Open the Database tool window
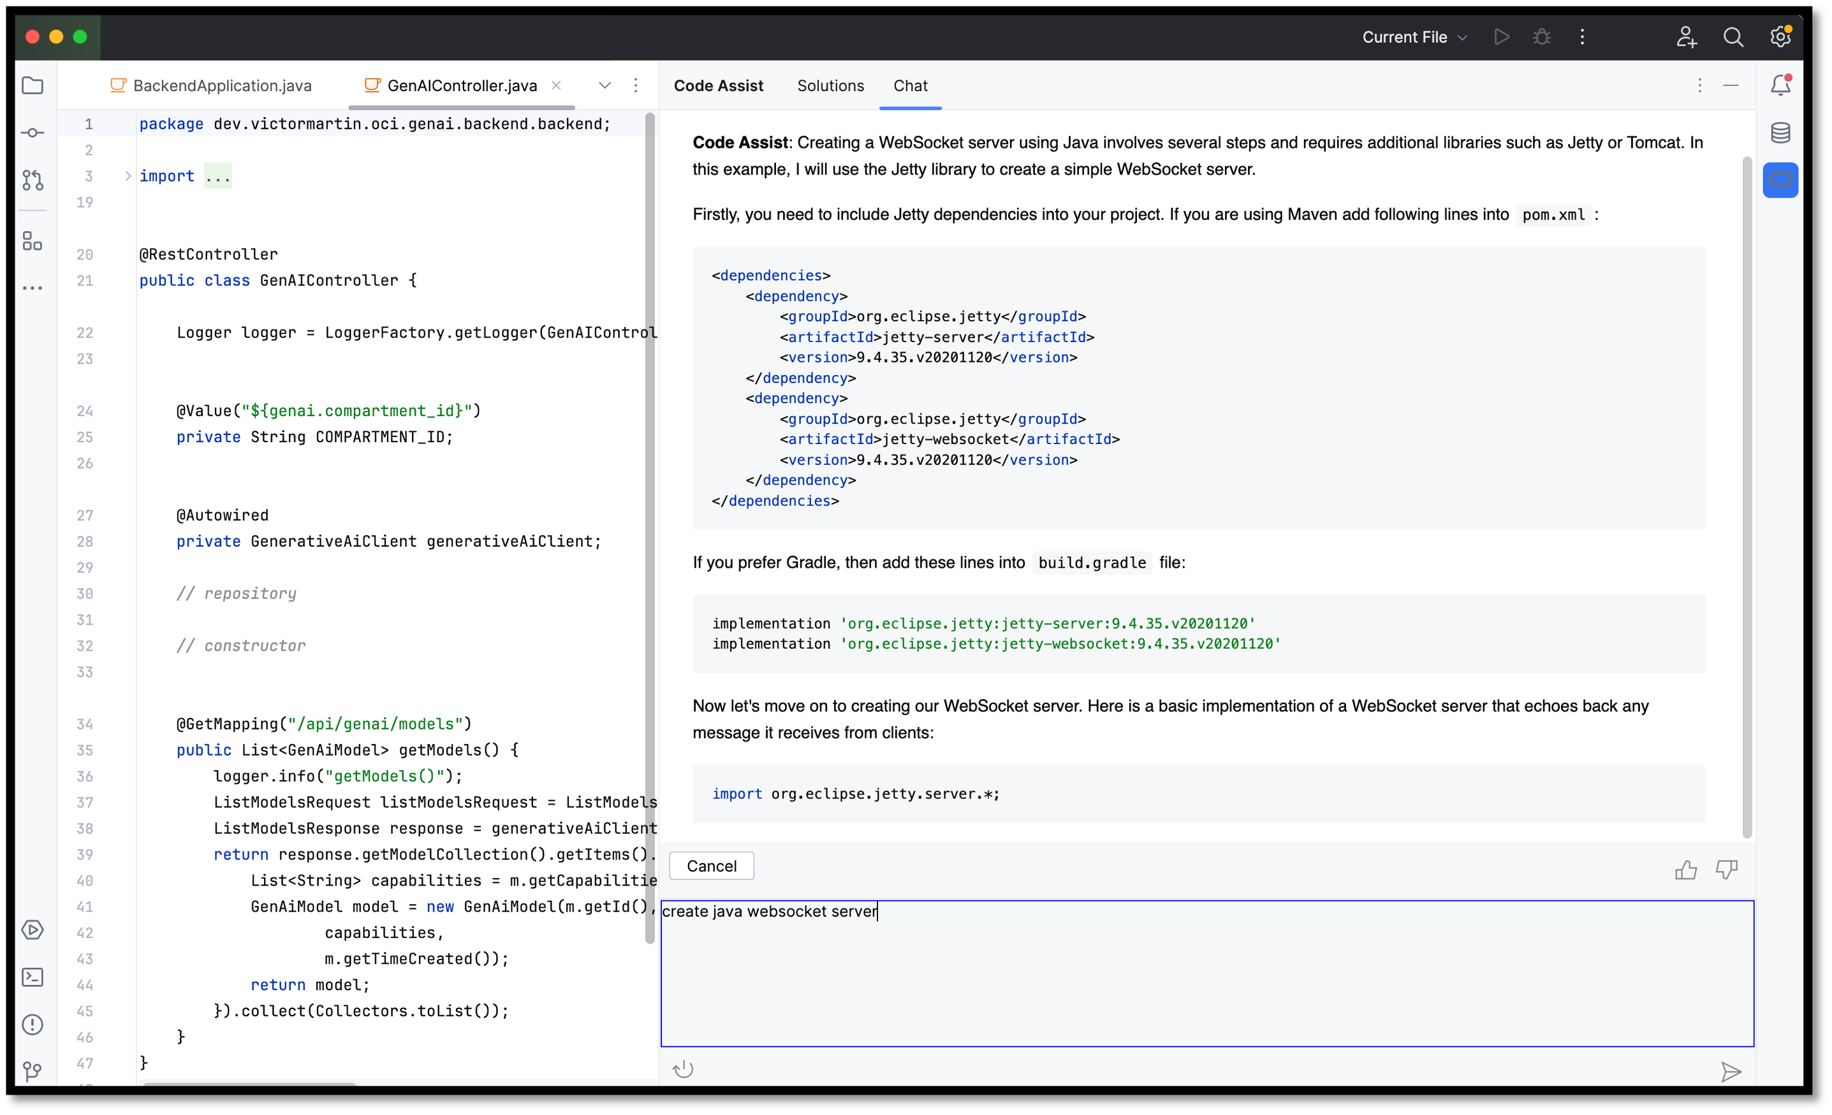Screen dimensions: 1832x1115 click(1781, 133)
